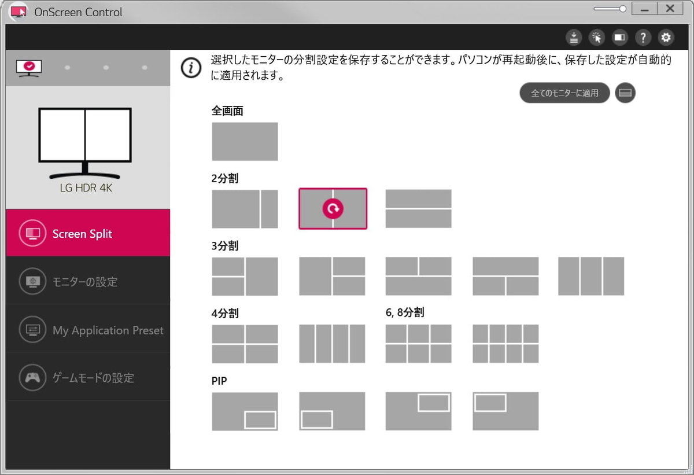Choose the six-pane grid layout
Viewport: 694px width, 475px height.
(x=419, y=344)
